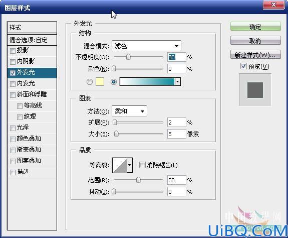Enable the 图案叠加 pattern overlay checkbox

[13, 161]
